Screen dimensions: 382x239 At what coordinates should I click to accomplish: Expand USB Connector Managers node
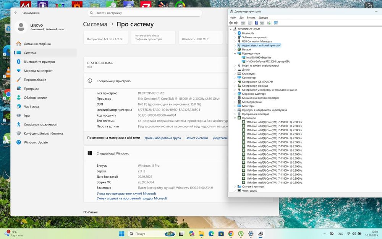click(235, 41)
